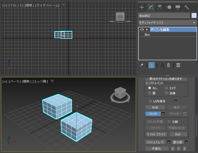This screenshot has height=153, width=198.
Task: Open the Hierarchy panel tab
Action: coord(160,7)
